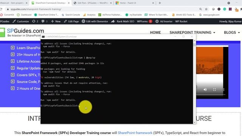The width and height of the screenshot is (242, 136).
Task: Open SharePoint Online bookmark
Action: point(47,15)
